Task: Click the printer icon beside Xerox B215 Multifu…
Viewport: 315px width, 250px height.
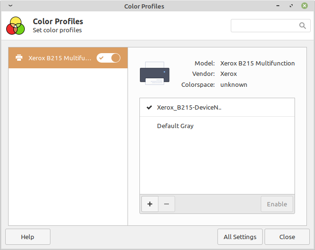Action: point(19,58)
